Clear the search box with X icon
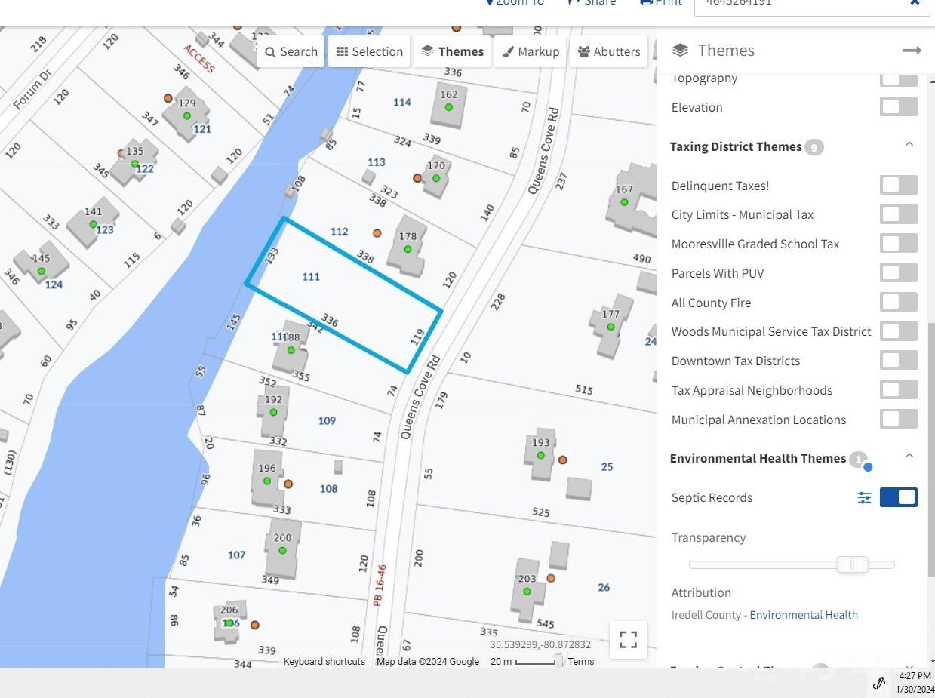935x698 pixels. (915, 2)
